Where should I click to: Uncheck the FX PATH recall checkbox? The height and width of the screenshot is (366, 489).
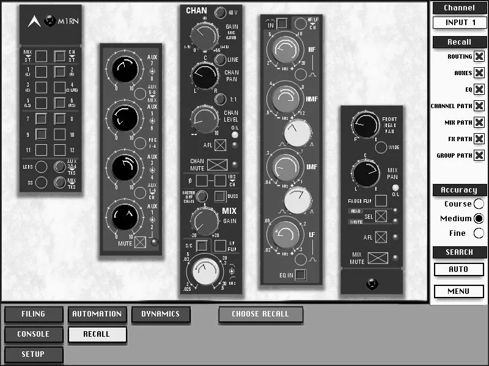point(479,139)
